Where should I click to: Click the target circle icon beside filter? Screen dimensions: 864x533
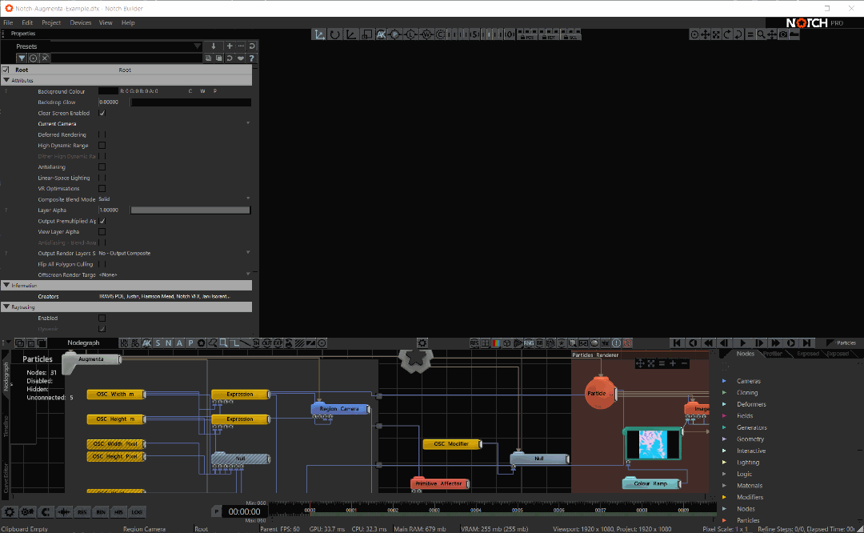[33, 58]
